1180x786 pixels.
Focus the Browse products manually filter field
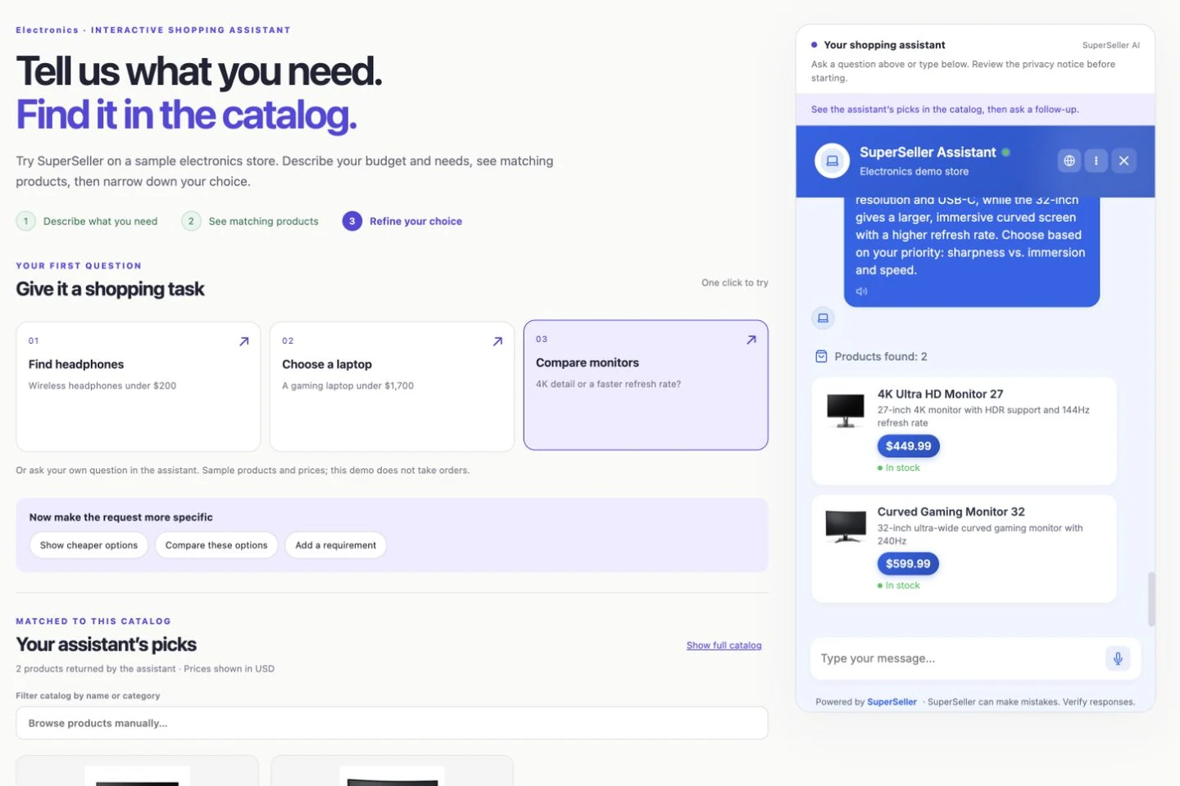[392, 723]
